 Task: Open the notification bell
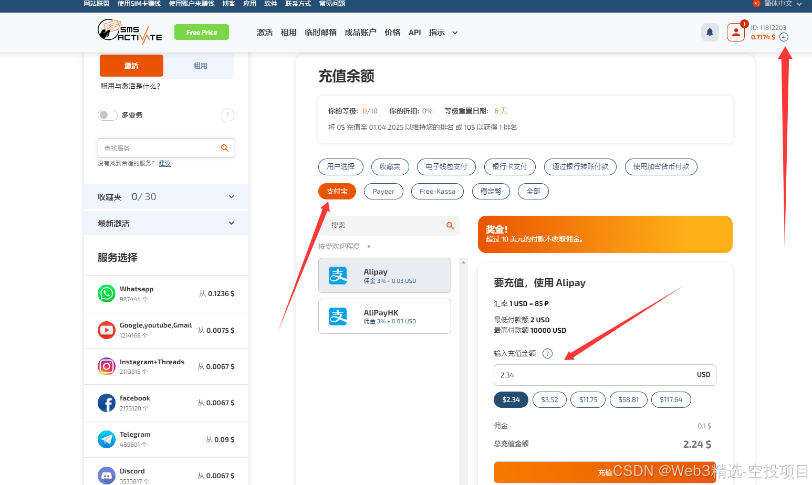(710, 32)
